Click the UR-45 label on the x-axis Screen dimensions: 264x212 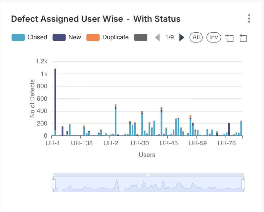pos(168,144)
